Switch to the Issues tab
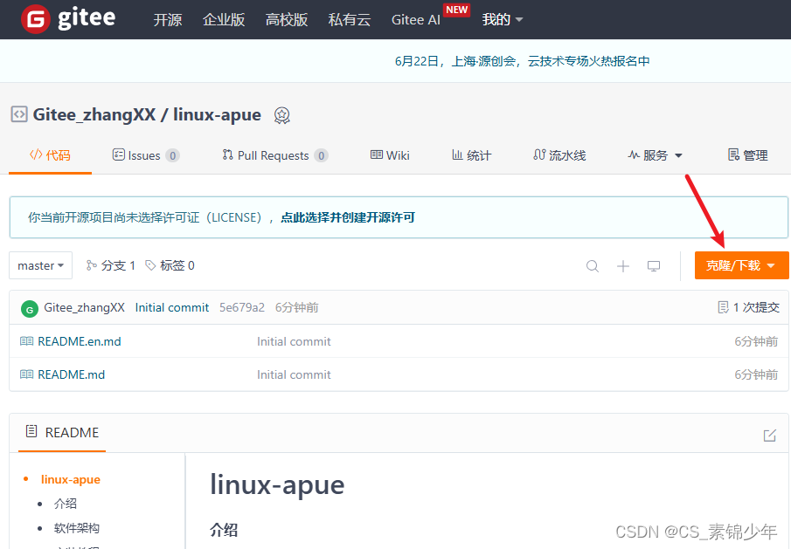 146,155
